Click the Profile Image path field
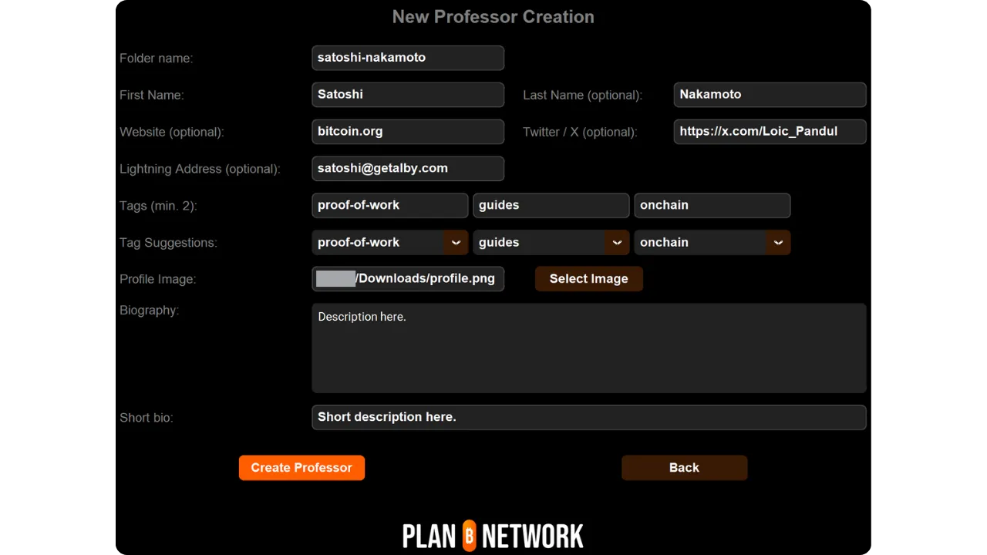Image resolution: width=987 pixels, height=555 pixels. [x=408, y=279]
